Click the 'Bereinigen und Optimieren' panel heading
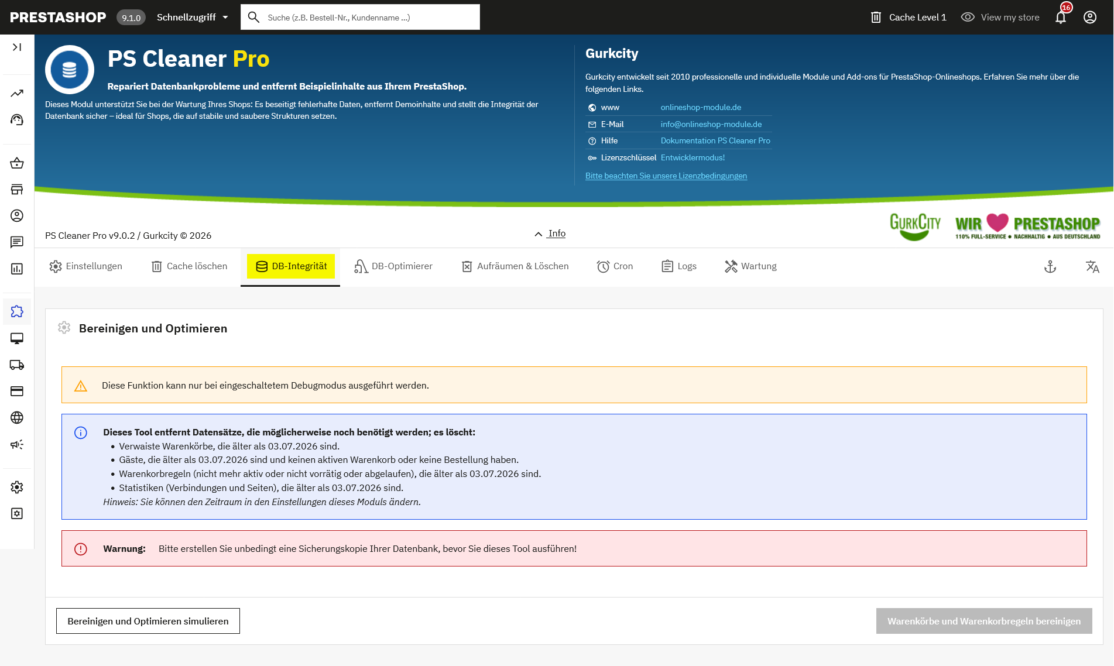 coord(153,328)
